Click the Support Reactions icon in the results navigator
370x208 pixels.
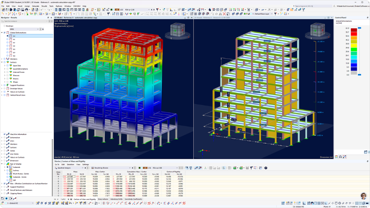tap(8, 85)
